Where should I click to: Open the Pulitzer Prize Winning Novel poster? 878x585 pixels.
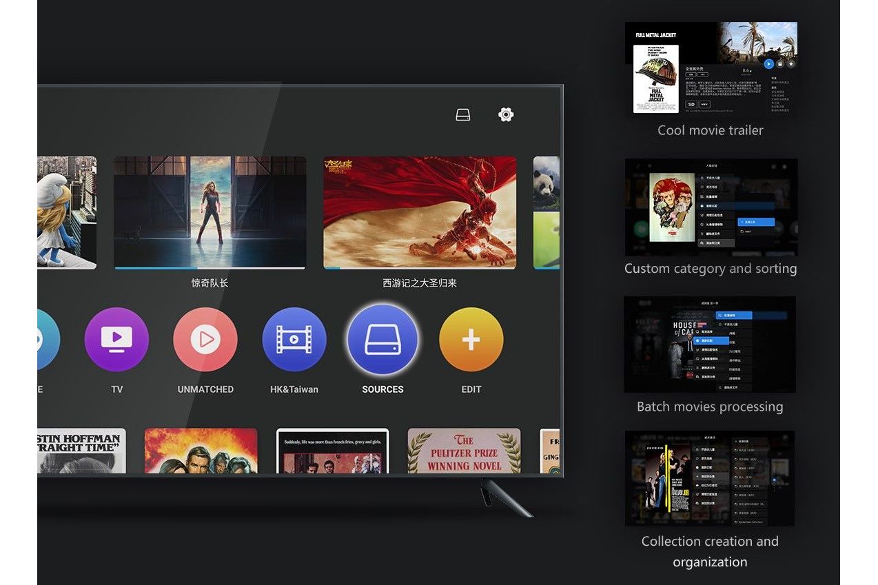coord(464,451)
